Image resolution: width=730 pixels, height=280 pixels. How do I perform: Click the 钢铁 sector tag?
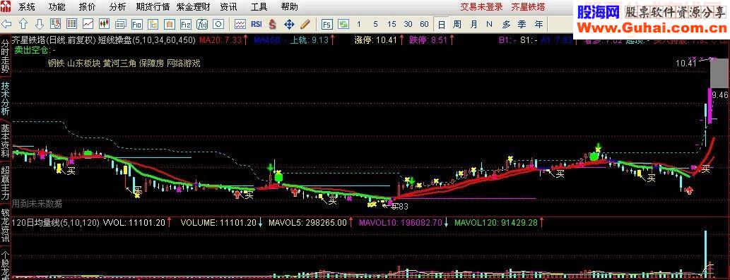tap(56, 63)
